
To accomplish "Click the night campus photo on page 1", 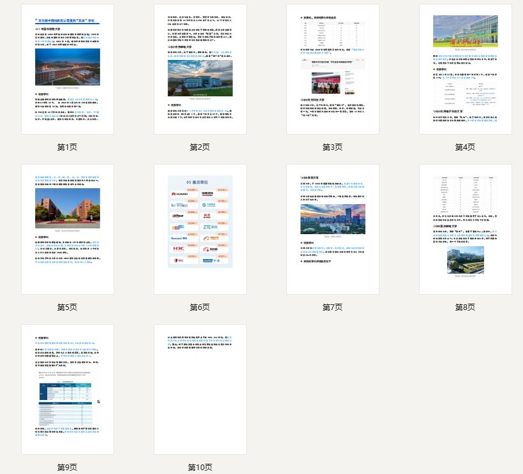I will pos(68,68).
